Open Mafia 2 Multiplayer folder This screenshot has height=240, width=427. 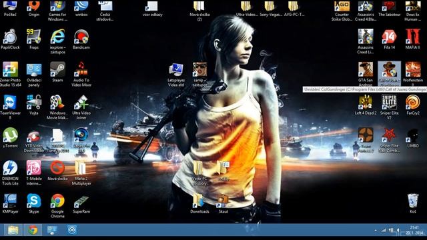point(81,173)
